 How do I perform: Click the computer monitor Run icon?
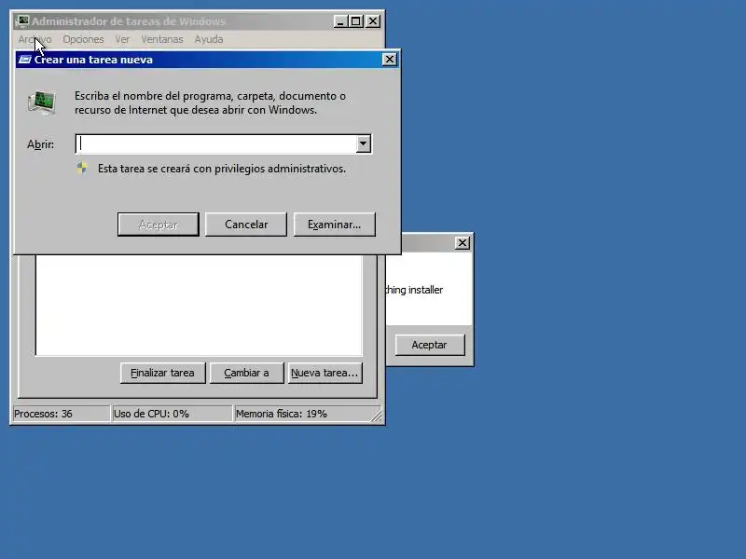click(42, 103)
